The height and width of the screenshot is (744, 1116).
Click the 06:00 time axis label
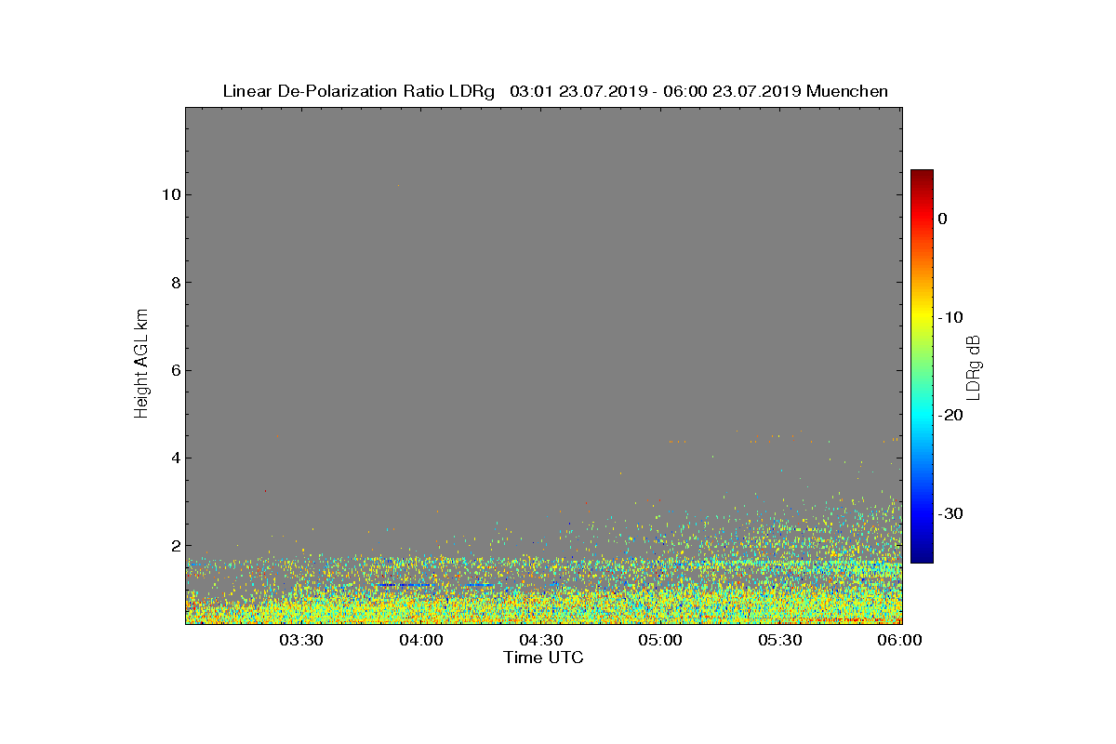coord(900,640)
